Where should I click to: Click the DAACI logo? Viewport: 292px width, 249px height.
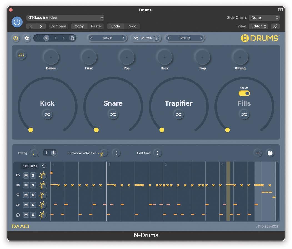20,226
